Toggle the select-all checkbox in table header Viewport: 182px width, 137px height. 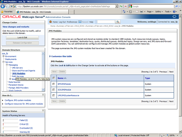coord(53,78)
